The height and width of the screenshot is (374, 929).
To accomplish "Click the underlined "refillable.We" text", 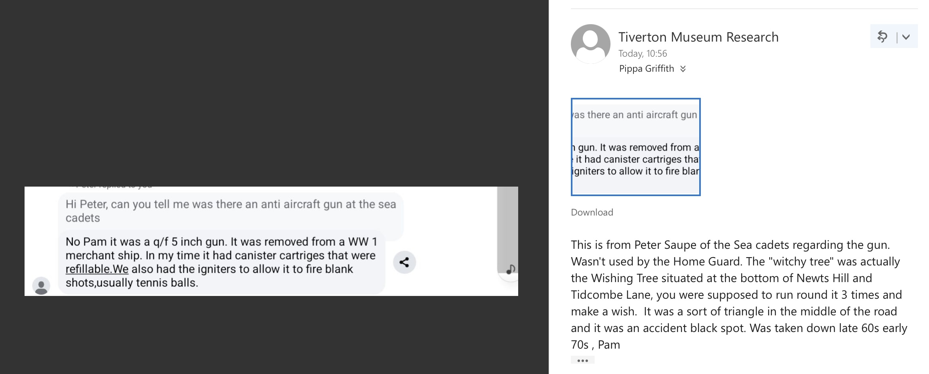I will point(97,269).
